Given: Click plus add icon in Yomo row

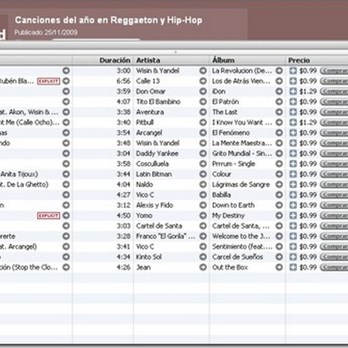Looking at the screenshot, I should [x=293, y=215].
